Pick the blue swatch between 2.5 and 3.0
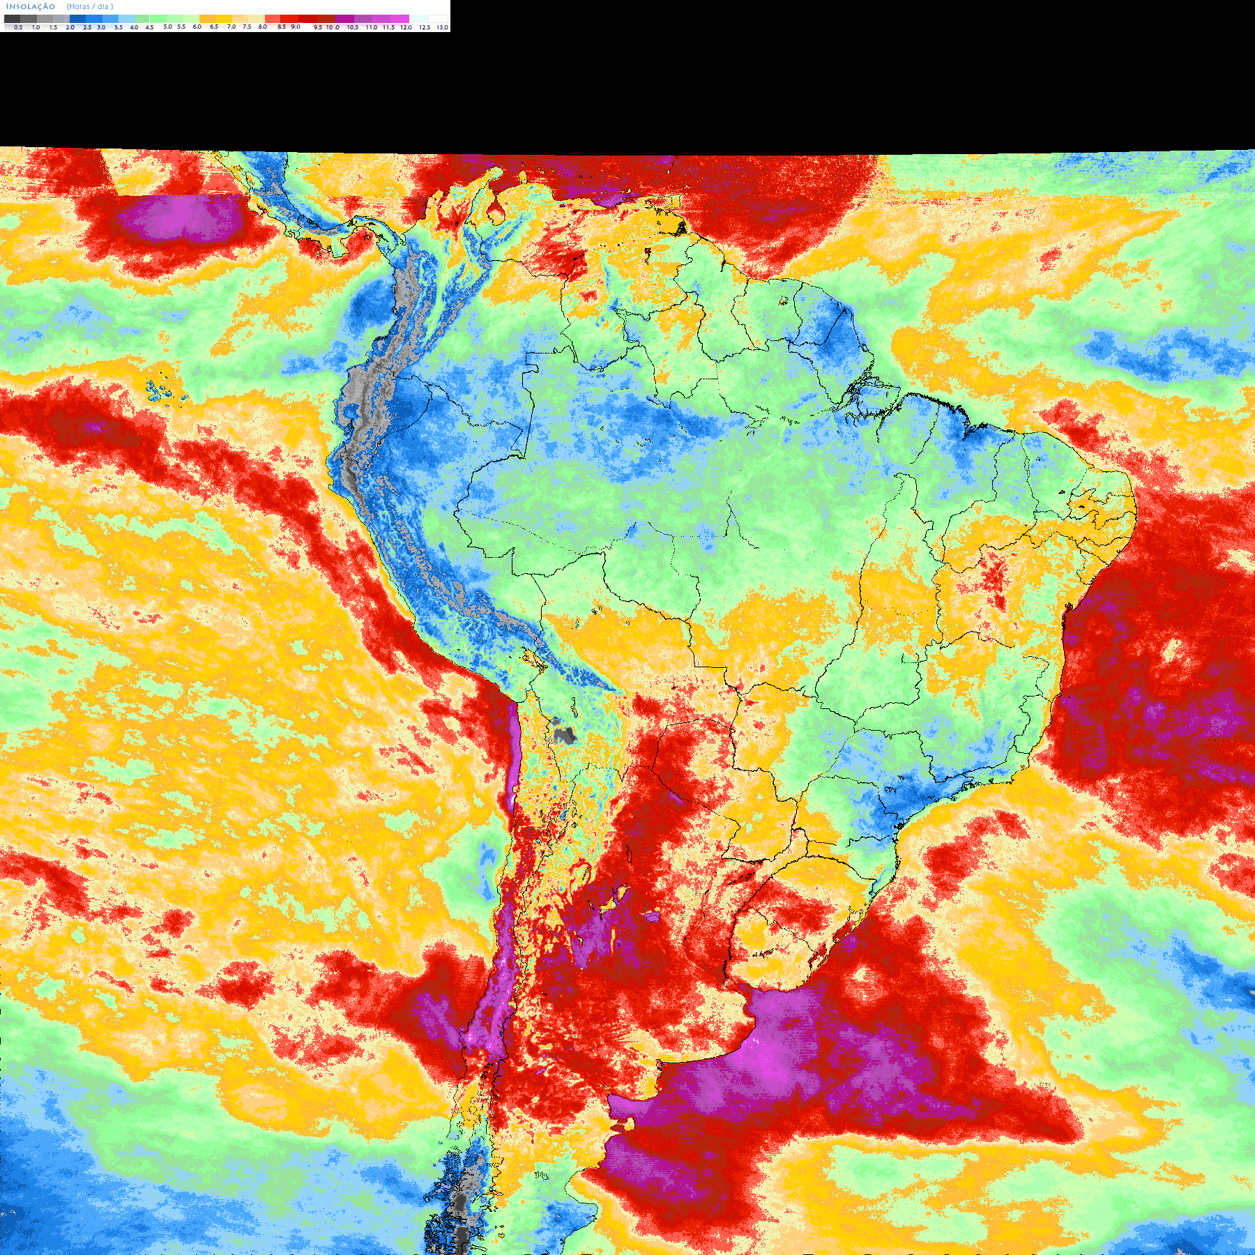The height and width of the screenshot is (1255, 1255). click(x=94, y=19)
